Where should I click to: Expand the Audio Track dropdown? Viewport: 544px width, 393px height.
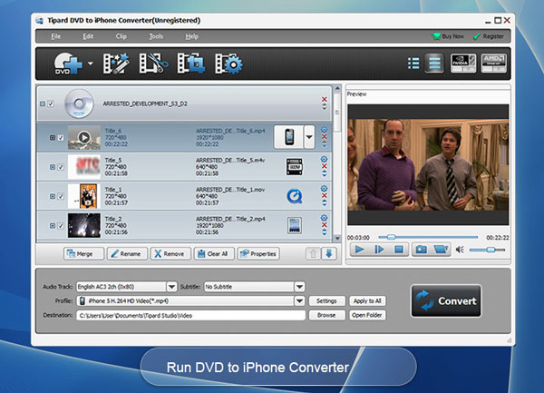pos(170,287)
